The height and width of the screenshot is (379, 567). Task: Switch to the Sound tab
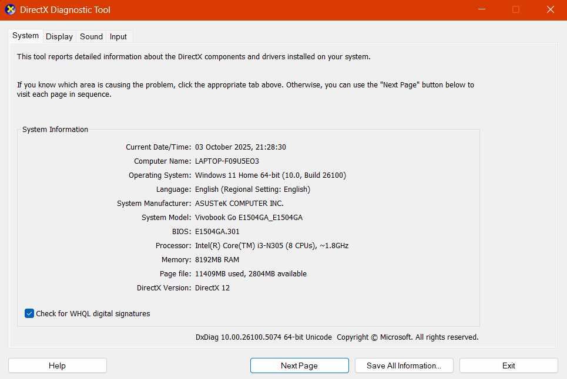91,36
